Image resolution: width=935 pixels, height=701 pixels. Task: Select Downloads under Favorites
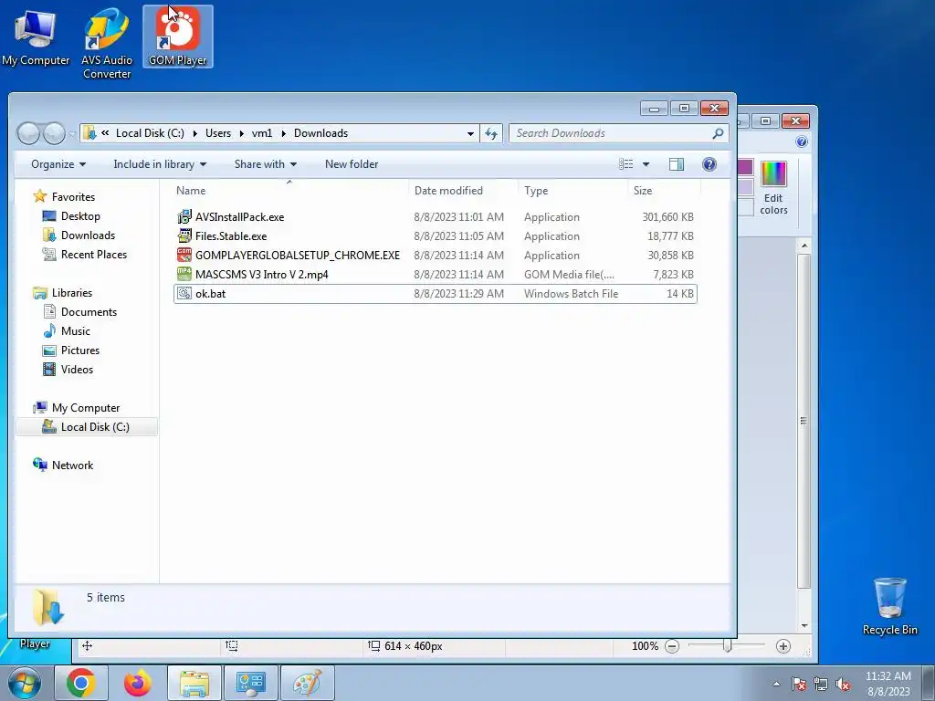88,235
